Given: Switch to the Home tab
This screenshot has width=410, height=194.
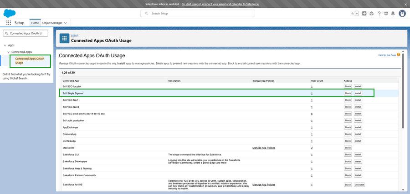Looking at the screenshot, I should tap(35, 23).
